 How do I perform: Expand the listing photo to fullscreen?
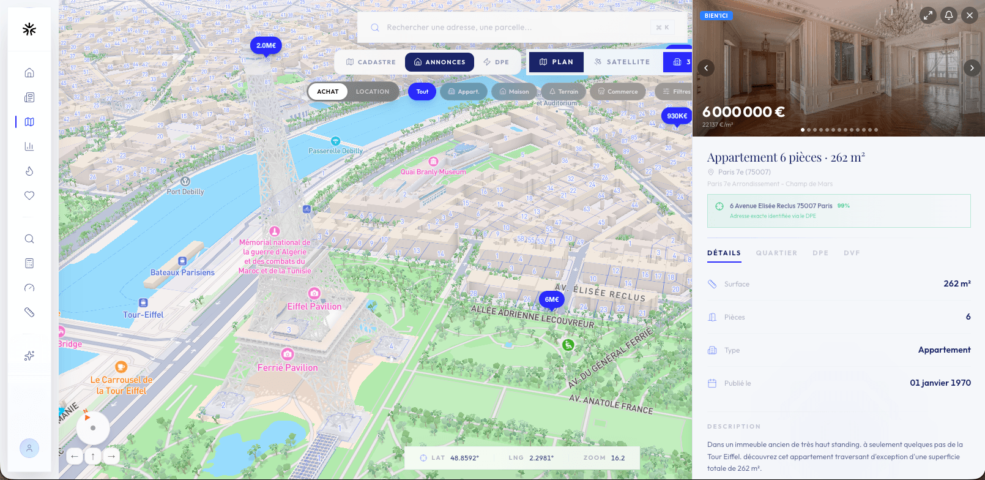[928, 15]
